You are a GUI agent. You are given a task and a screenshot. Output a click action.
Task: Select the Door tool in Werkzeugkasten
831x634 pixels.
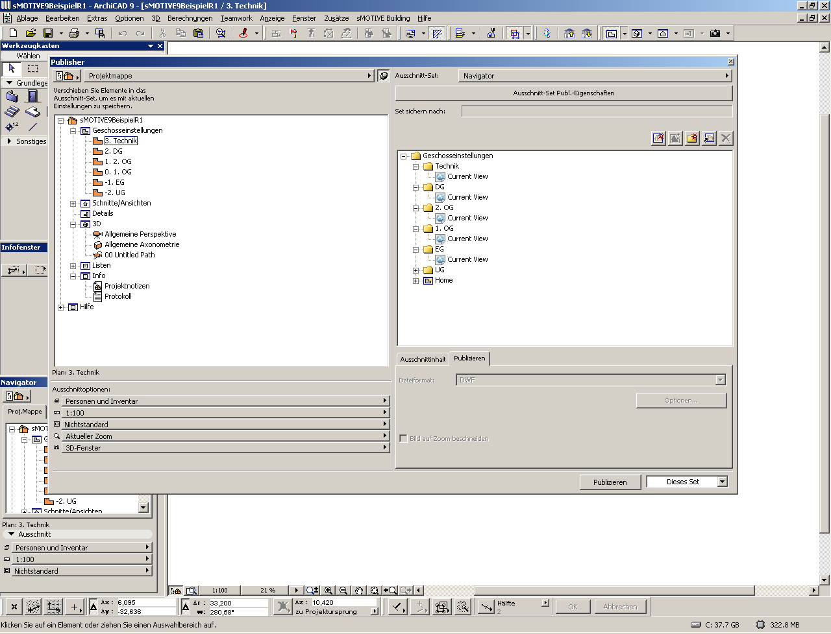click(32, 96)
